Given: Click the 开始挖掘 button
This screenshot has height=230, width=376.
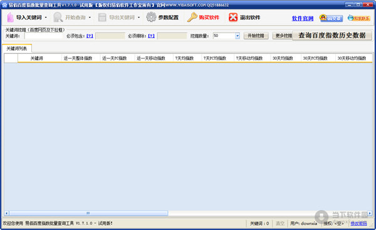Looking at the screenshot, I should click(256, 36).
